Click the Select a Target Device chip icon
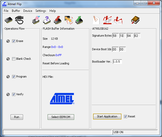Image resolution: width=162 pixels, height=137 pixels. 8,20
